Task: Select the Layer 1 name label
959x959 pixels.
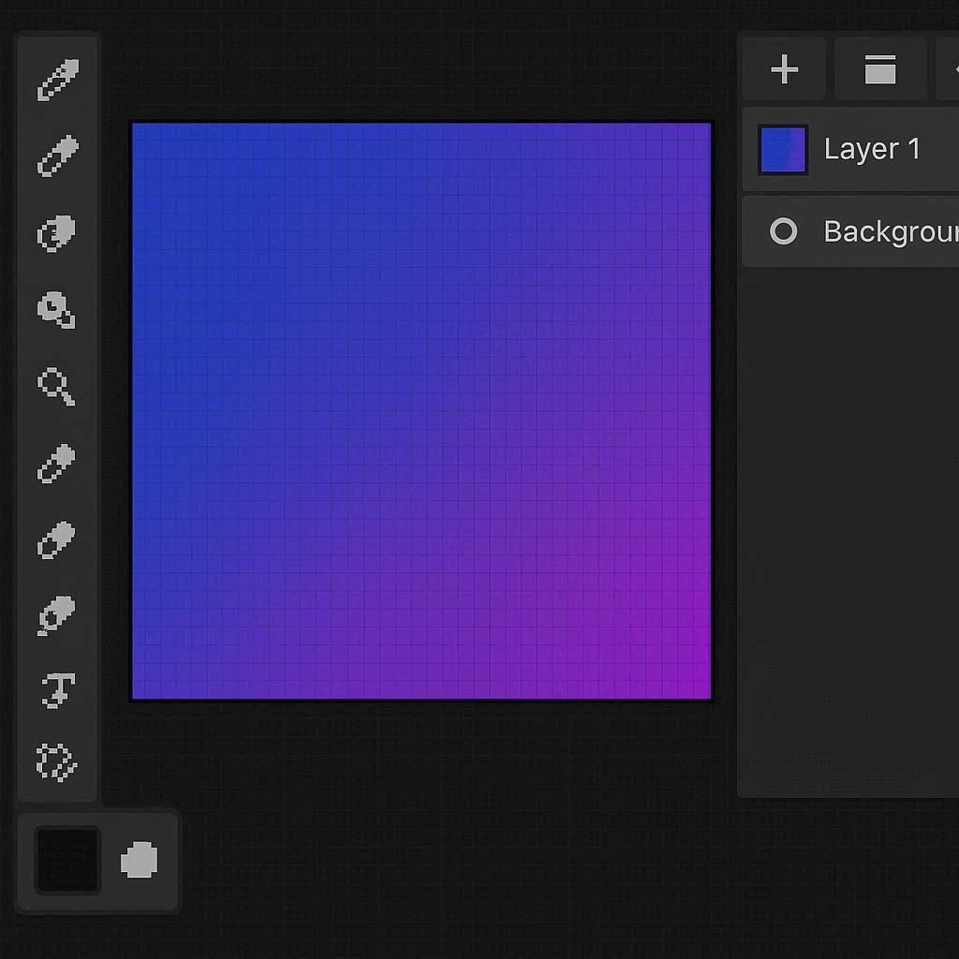Action: click(x=872, y=150)
